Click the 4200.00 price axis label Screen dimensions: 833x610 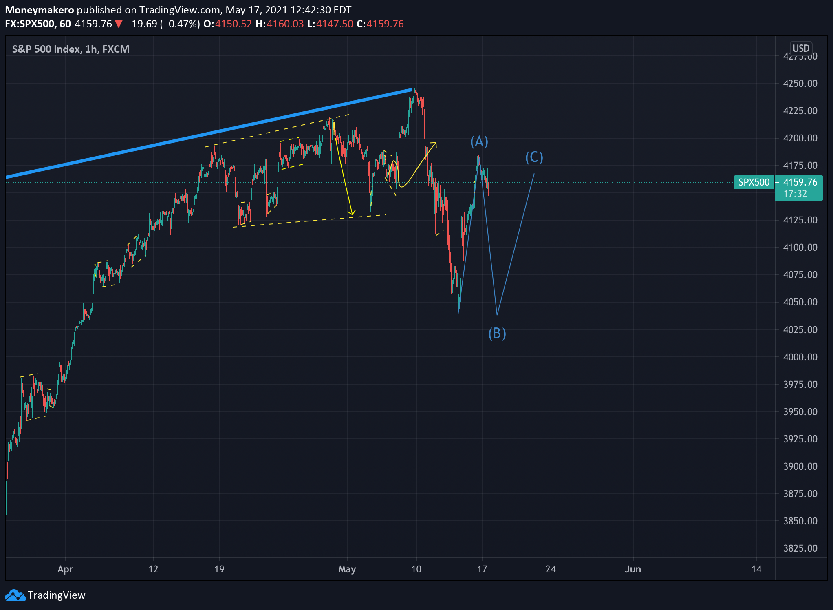tap(800, 138)
